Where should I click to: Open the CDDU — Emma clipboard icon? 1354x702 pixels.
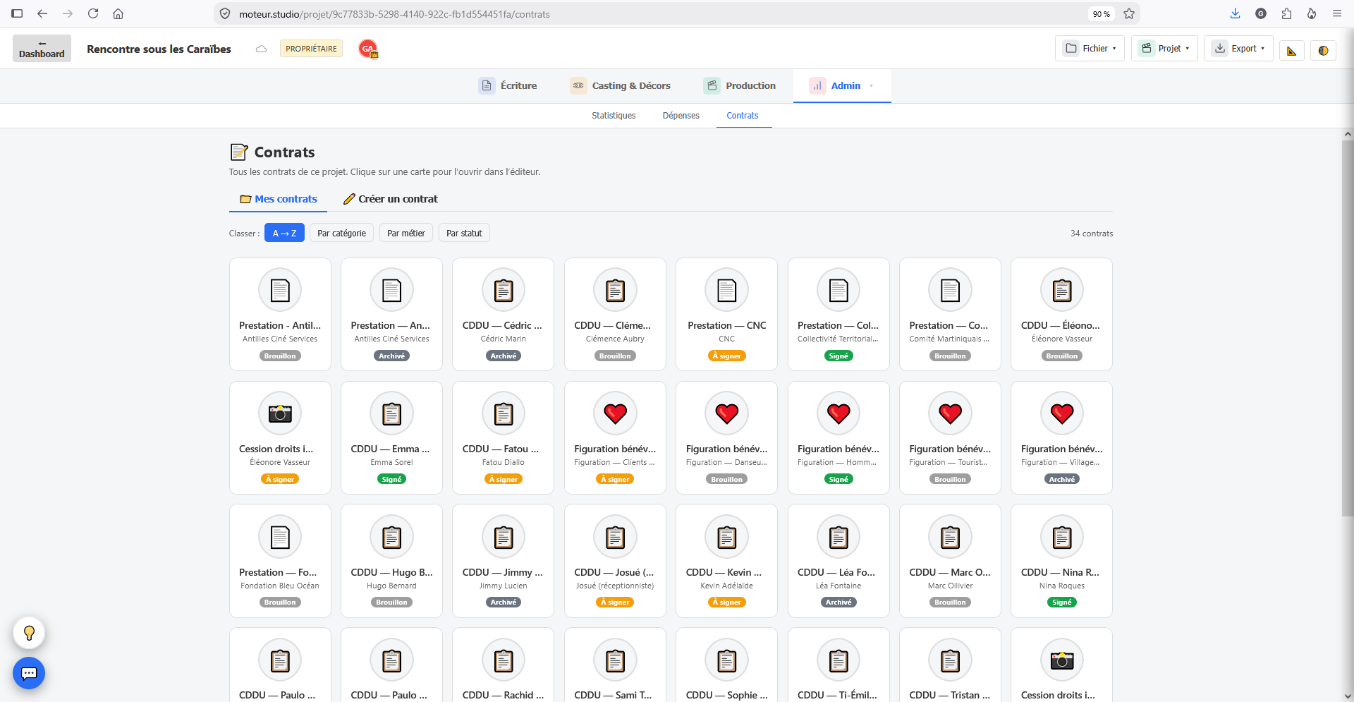click(x=391, y=413)
